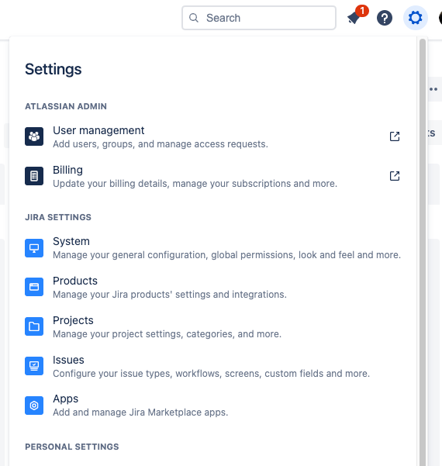Close settings via the gear icon
The height and width of the screenshot is (466, 442).
416,18
